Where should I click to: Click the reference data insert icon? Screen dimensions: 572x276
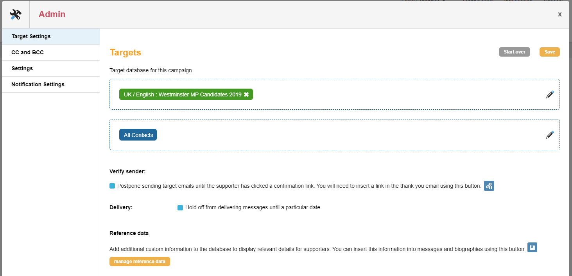532,247
